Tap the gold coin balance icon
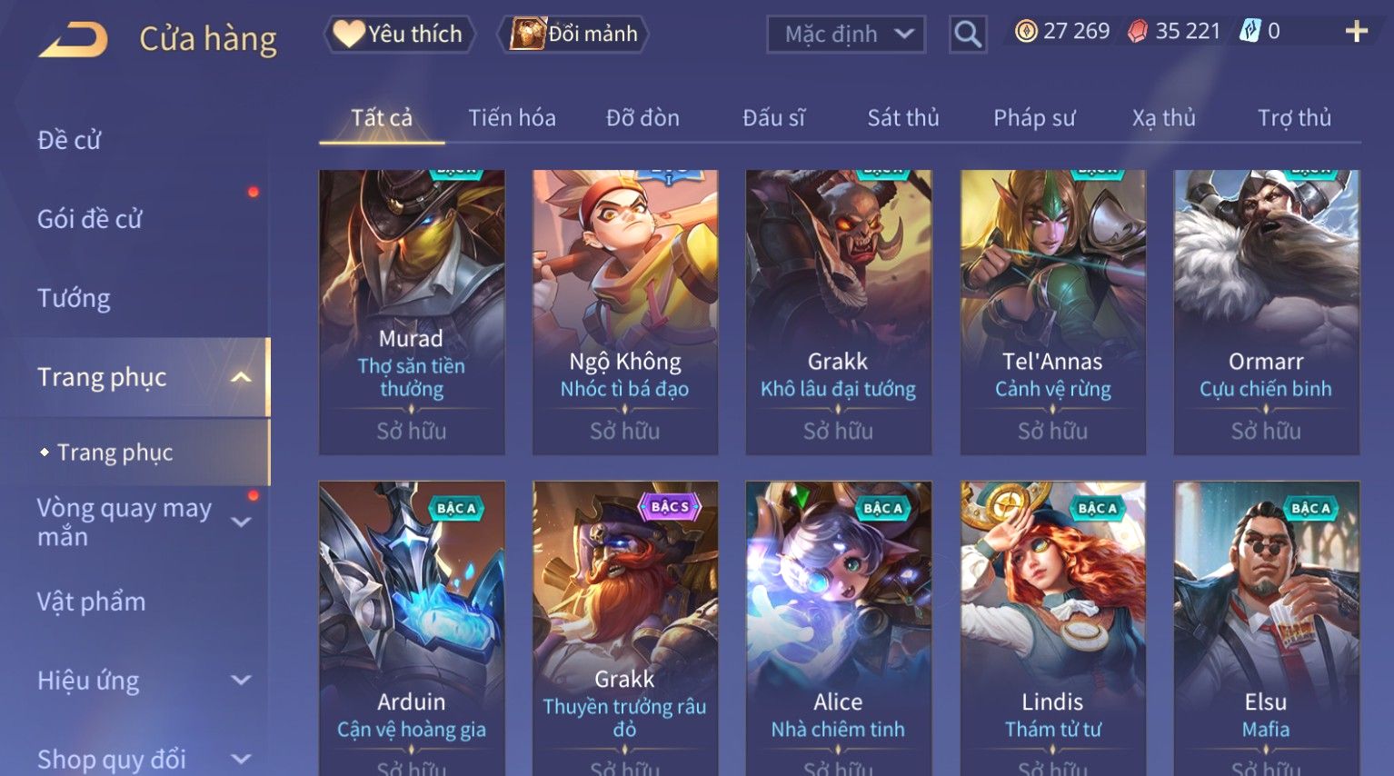The width and height of the screenshot is (1394, 776). (x=1026, y=32)
